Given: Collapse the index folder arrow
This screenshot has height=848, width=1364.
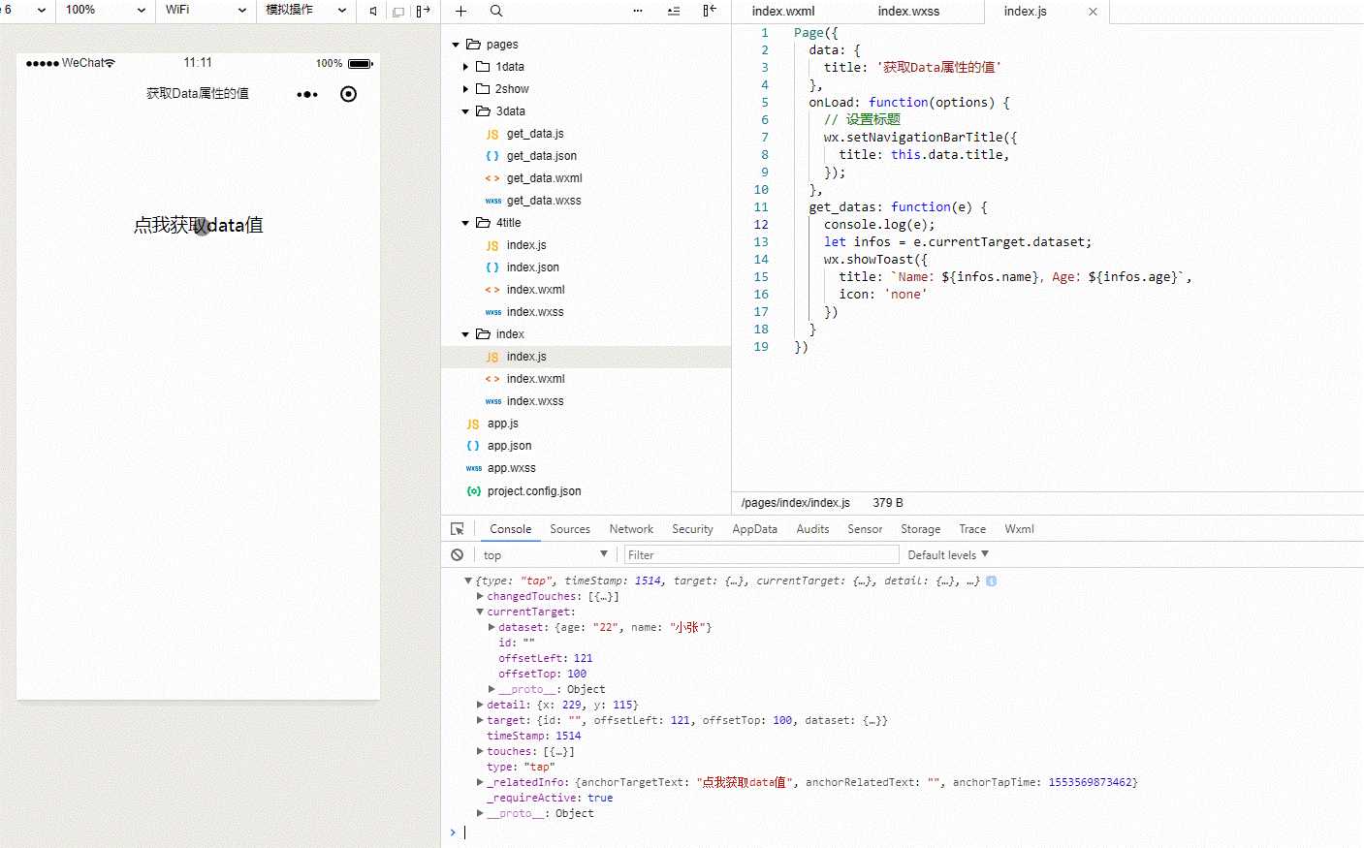Looking at the screenshot, I should pyautogui.click(x=465, y=334).
